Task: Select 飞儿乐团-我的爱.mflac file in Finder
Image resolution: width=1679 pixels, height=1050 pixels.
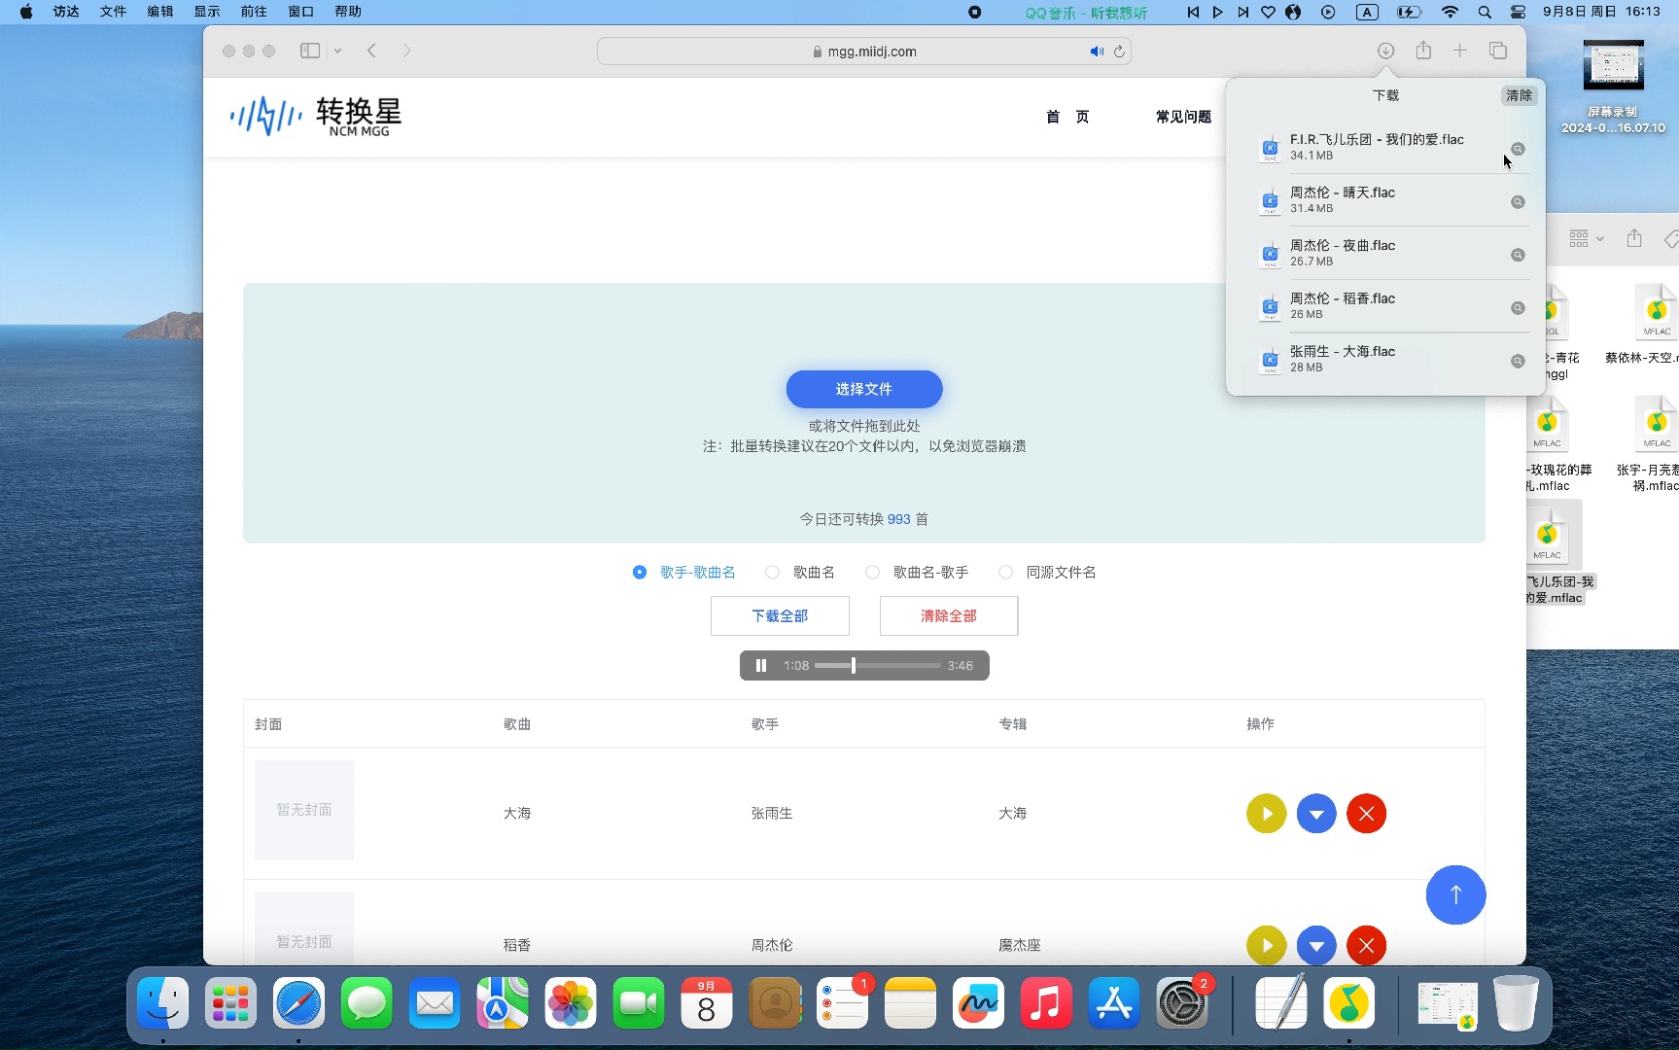Action: click(1555, 554)
